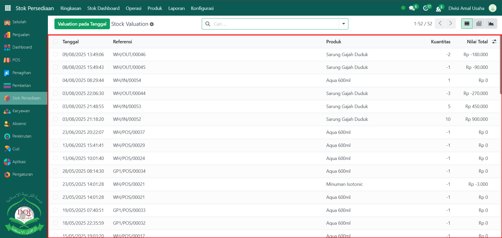Open the activities clock icon
The width and height of the screenshot is (502, 238).
point(426,8)
